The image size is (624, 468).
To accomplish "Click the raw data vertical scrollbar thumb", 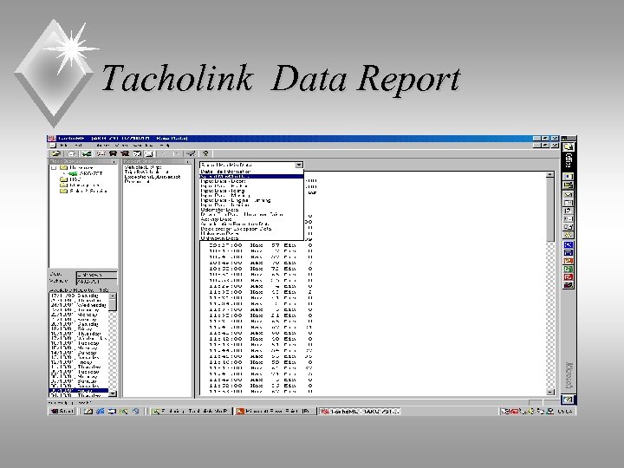I will point(550,210).
